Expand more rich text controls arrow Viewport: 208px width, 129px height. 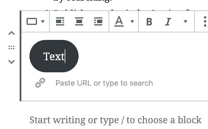(185, 21)
